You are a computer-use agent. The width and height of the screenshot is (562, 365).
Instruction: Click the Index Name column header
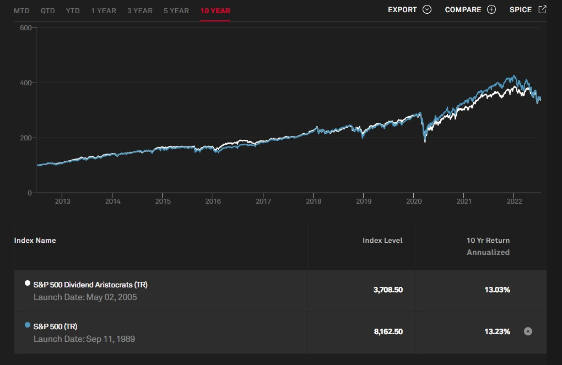click(35, 241)
